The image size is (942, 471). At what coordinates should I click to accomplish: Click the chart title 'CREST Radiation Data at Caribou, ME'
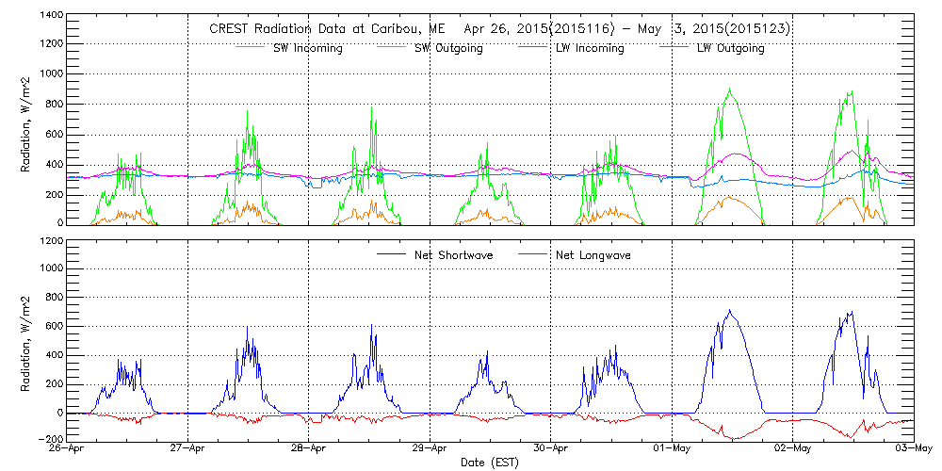pyautogui.click(x=319, y=29)
